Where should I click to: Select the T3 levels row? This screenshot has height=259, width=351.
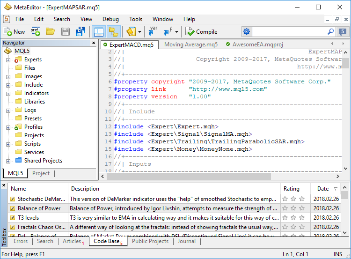click(x=175, y=218)
